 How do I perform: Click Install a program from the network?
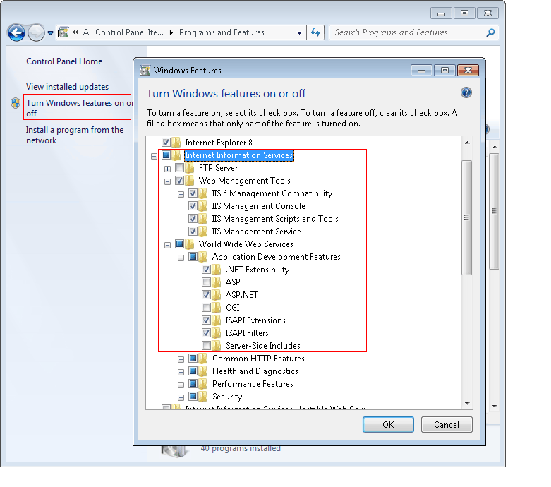click(75, 135)
